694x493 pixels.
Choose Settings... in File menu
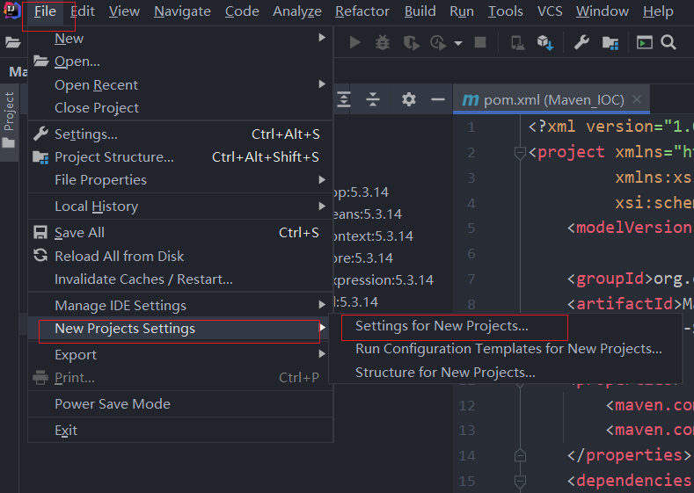[x=180, y=134]
